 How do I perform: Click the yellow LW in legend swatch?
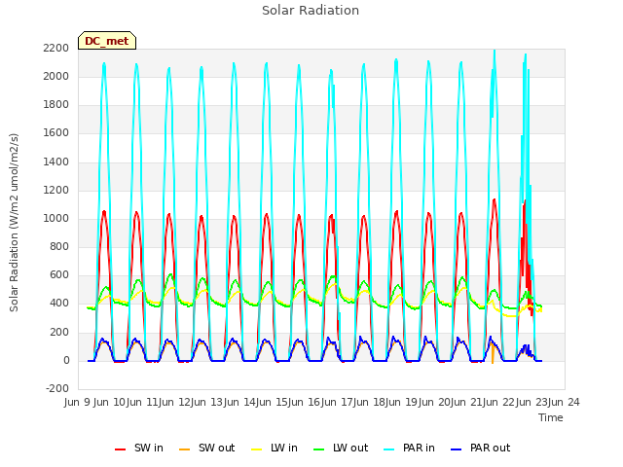pyautogui.click(x=257, y=449)
